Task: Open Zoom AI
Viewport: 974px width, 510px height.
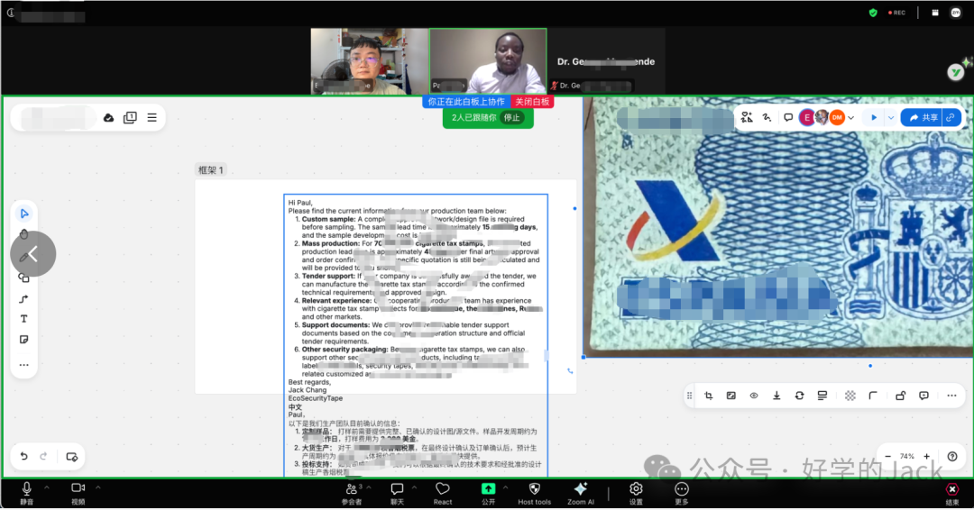Action: point(581,494)
